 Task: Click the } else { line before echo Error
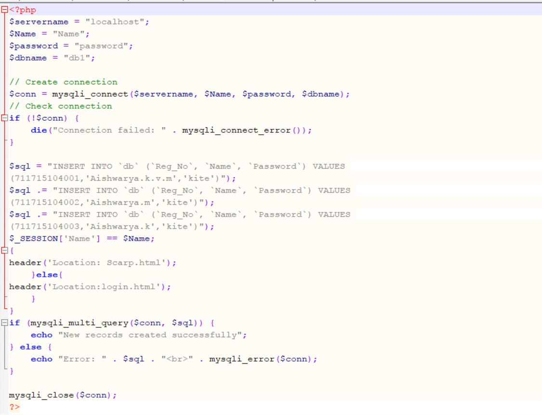coord(31,347)
